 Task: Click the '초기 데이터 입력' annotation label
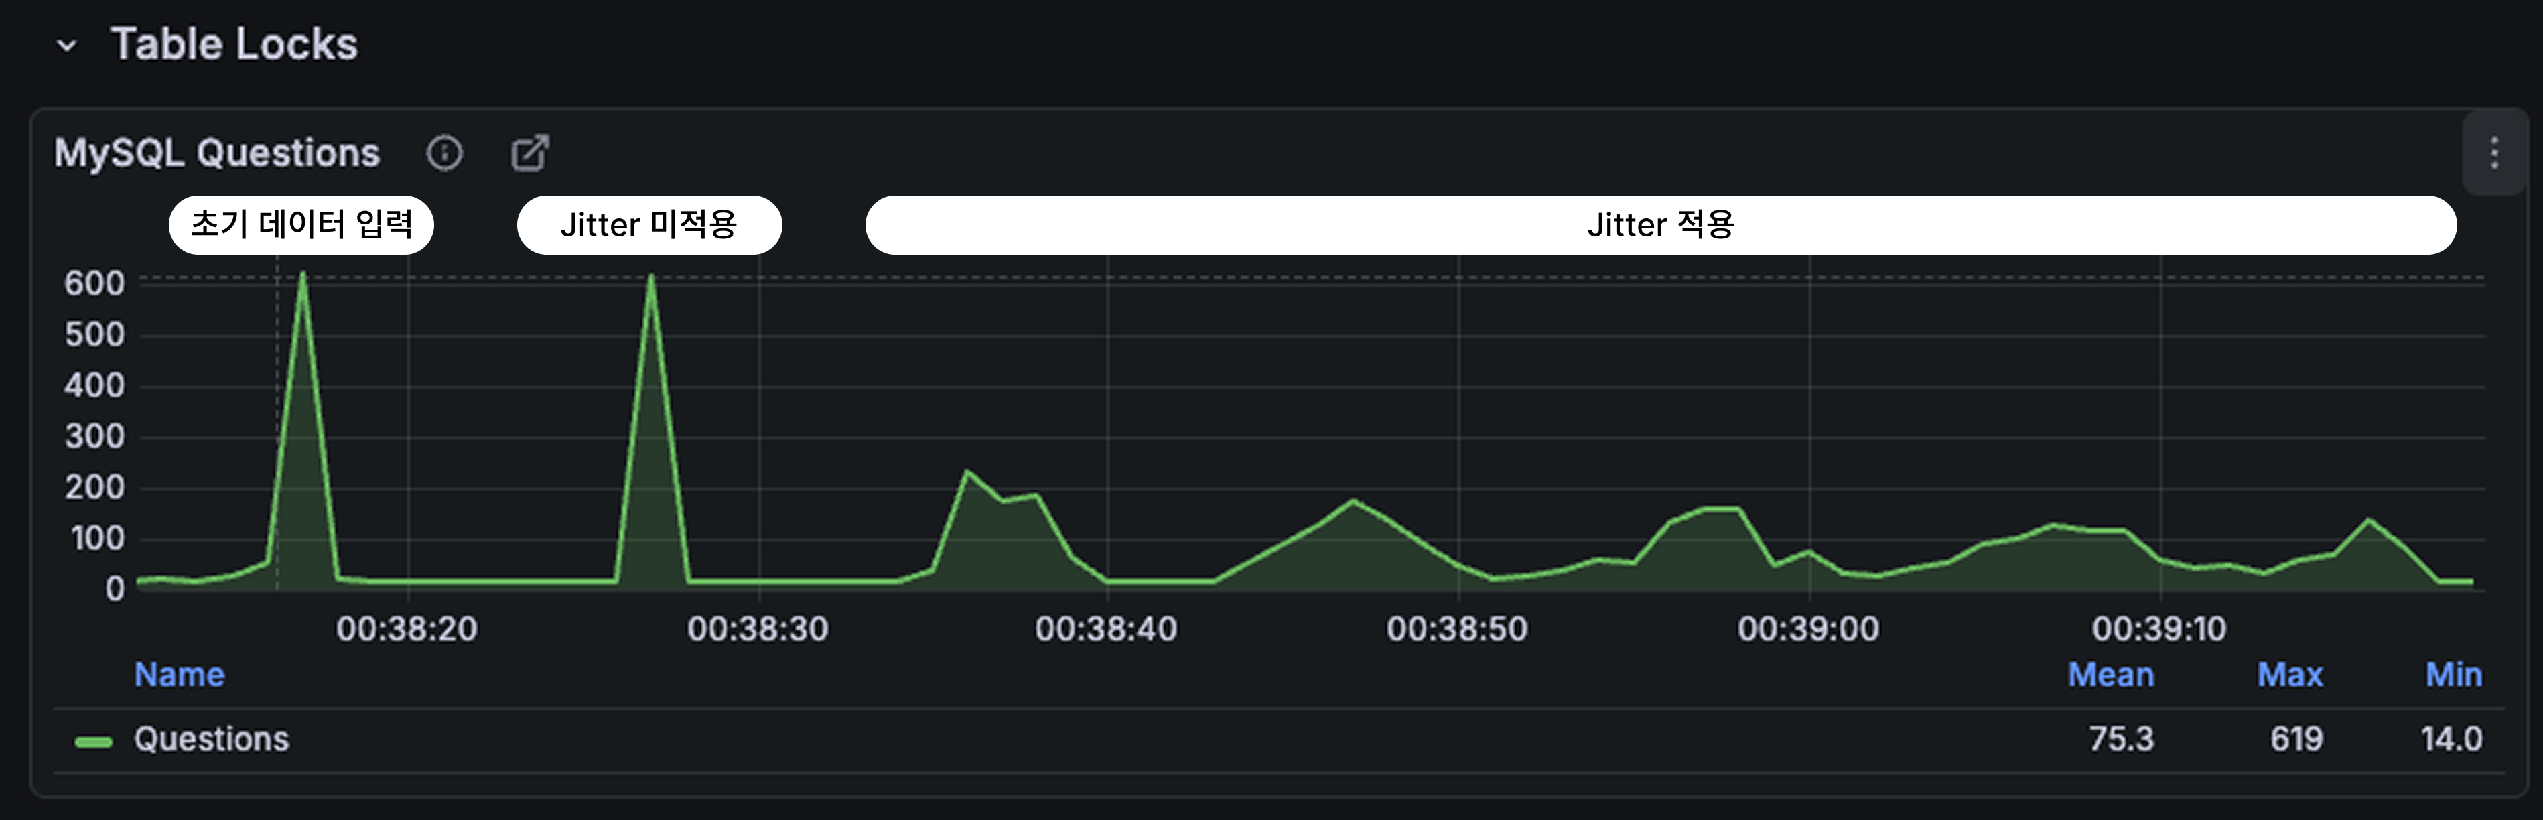click(x=301, y=225)
